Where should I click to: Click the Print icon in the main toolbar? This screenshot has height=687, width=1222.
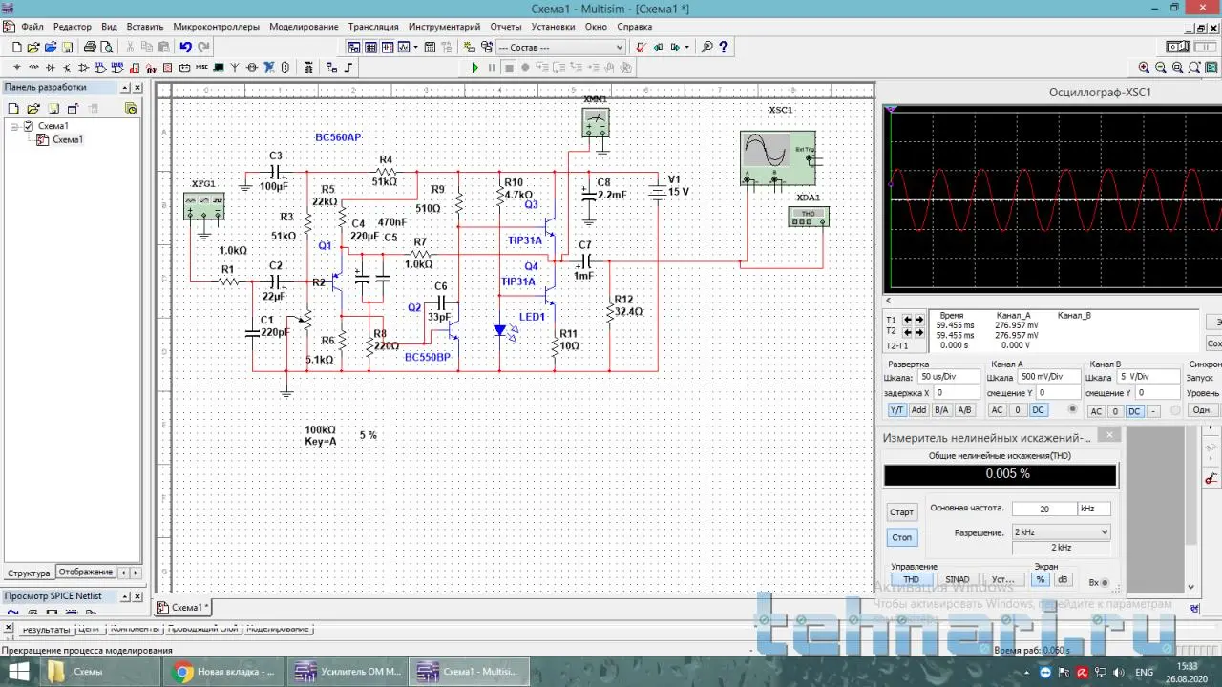coord(90,47)
